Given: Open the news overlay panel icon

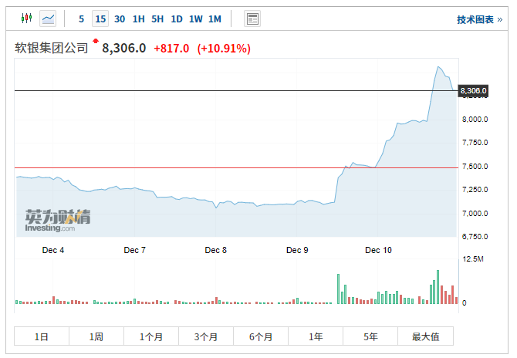Looking at the screenshot, I should tap(252, 19).
